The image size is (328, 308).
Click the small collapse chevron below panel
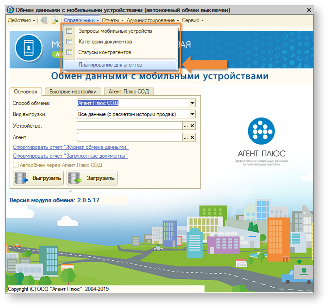70,191
